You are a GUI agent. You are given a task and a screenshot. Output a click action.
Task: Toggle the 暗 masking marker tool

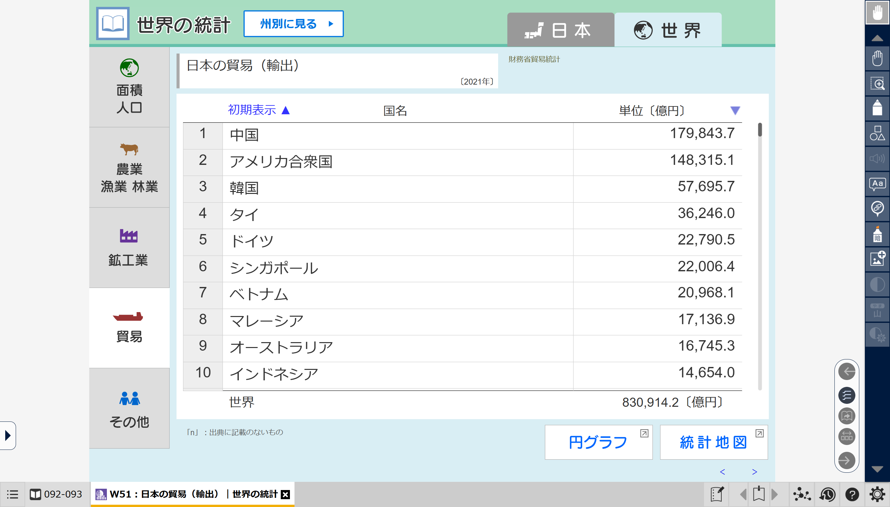coord(877,234)
